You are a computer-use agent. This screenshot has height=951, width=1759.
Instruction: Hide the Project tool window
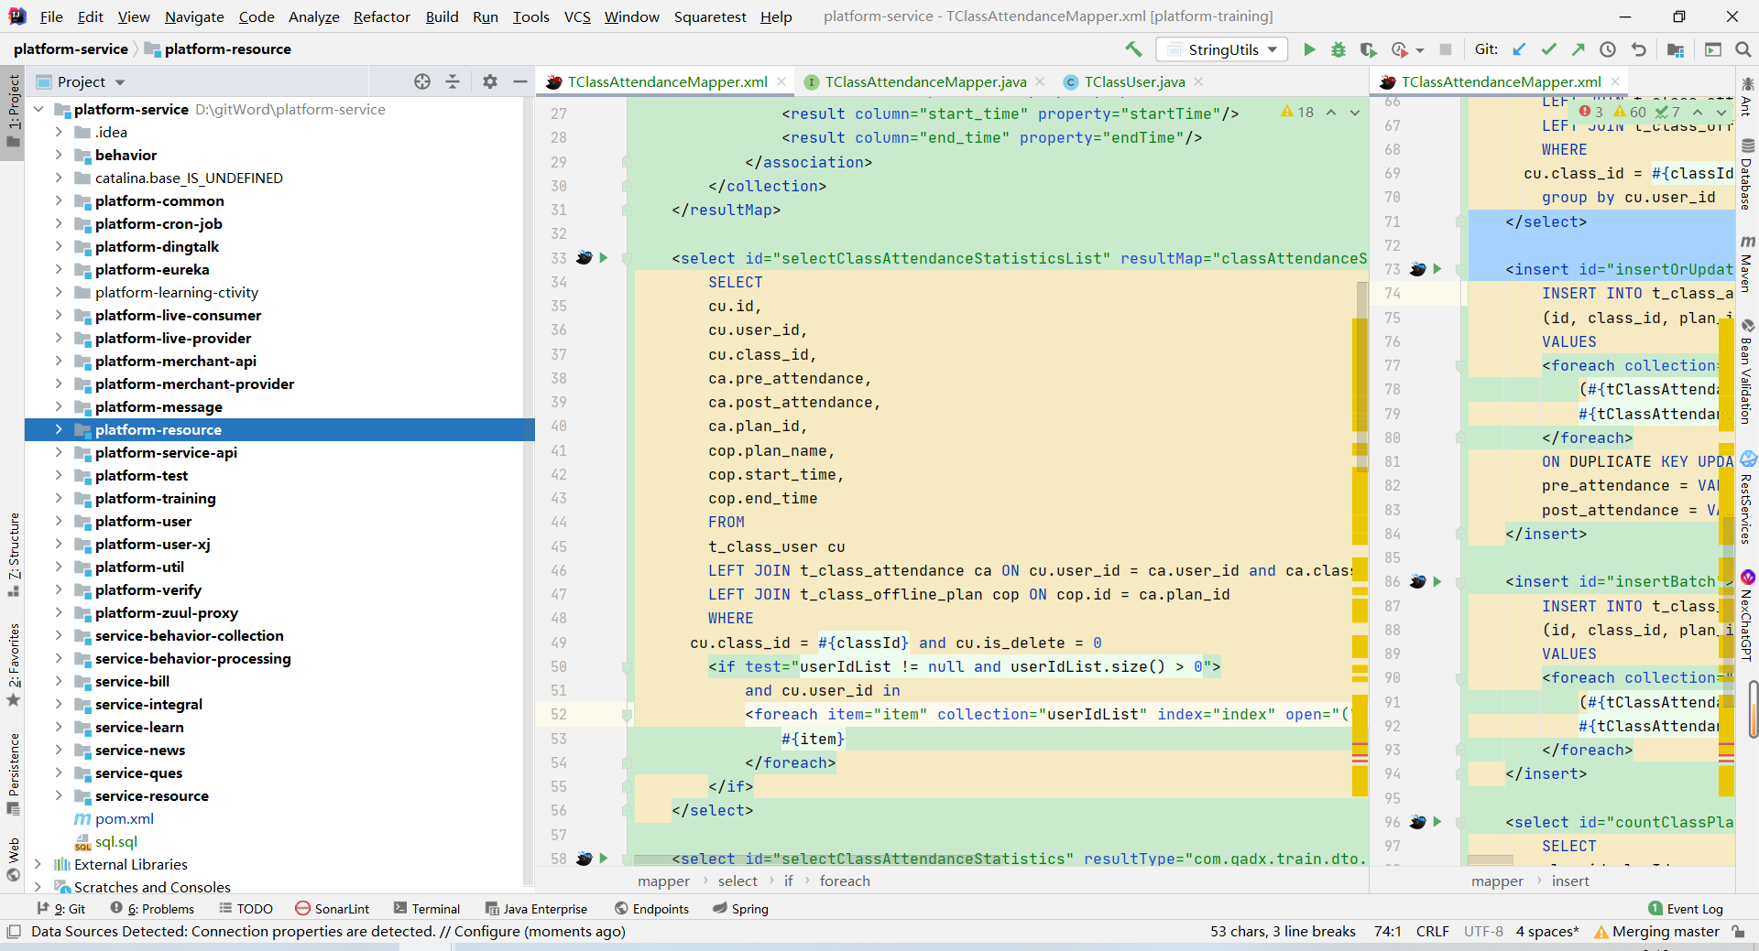520,81
